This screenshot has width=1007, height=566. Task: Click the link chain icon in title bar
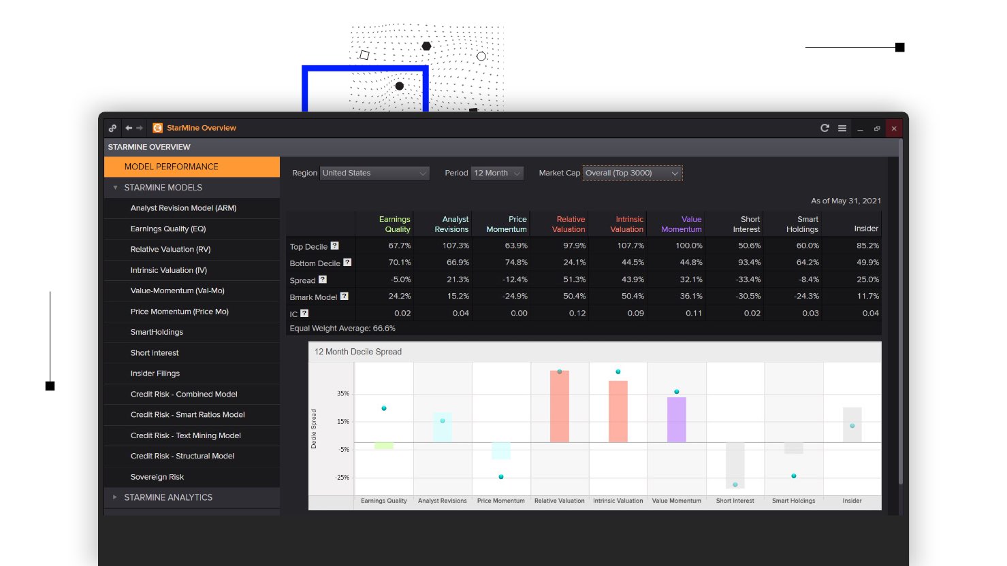pyautogui.click(x=112, y=128)
